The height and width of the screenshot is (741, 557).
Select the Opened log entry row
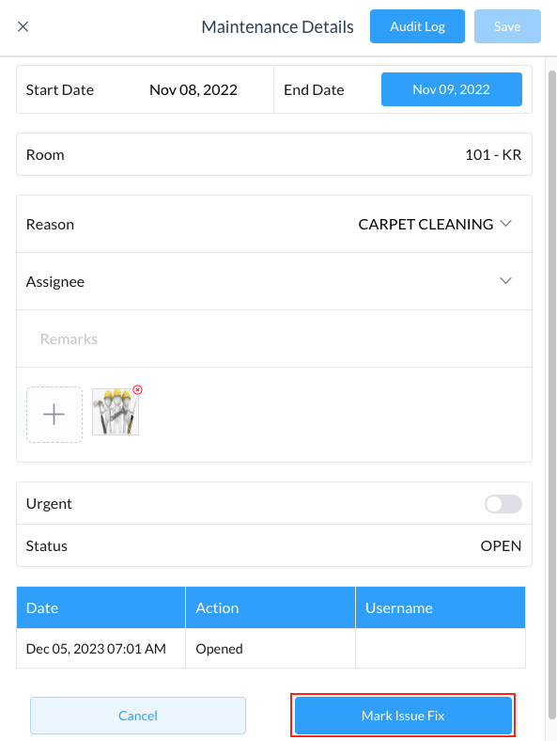271,649
